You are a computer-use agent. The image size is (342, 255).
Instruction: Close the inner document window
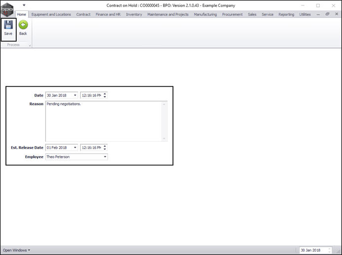click(337, 14)
